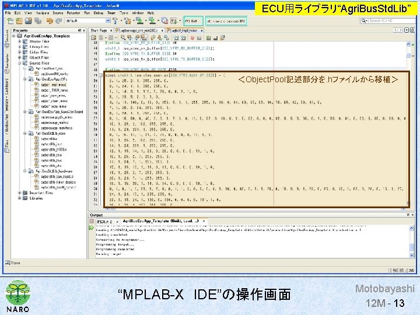420x315 pixels.
Task: Collapse the Source Files folder
Action: tap(19, 63)
